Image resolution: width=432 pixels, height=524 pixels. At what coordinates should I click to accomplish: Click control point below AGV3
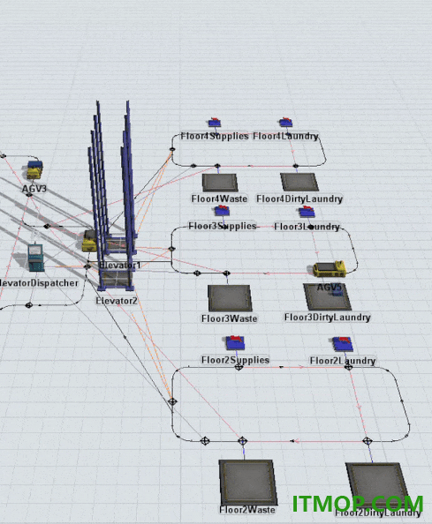tap(29, 194)
